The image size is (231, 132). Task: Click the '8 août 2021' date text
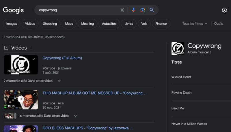tap(51, 72)
